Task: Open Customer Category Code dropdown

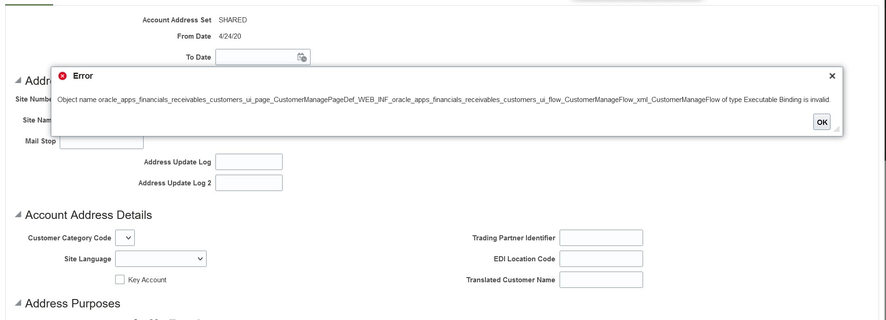Action: [125, 238]
